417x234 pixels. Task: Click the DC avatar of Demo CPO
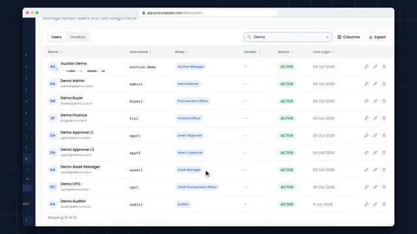point(53,187)
